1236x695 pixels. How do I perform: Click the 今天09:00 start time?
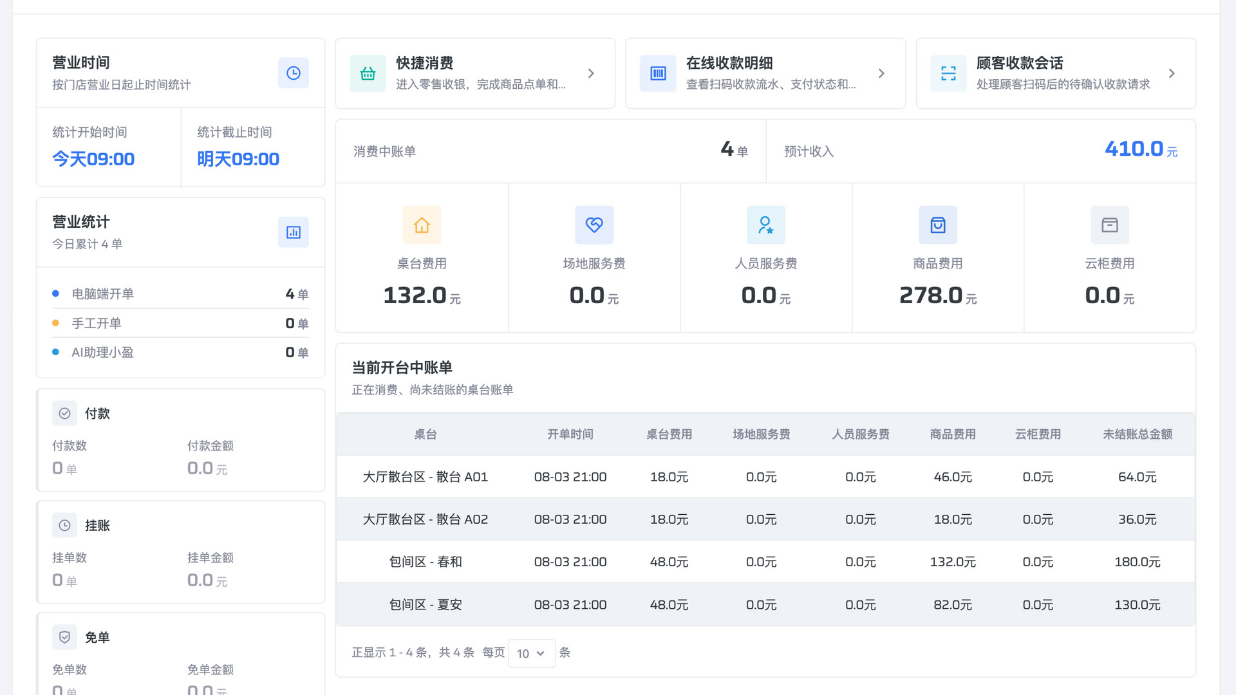[93, 159]
